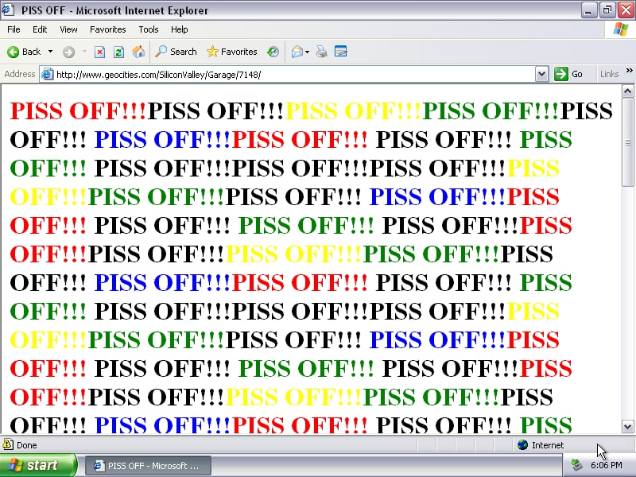Expand the Mail button dropdown arrow

point(308,52)
